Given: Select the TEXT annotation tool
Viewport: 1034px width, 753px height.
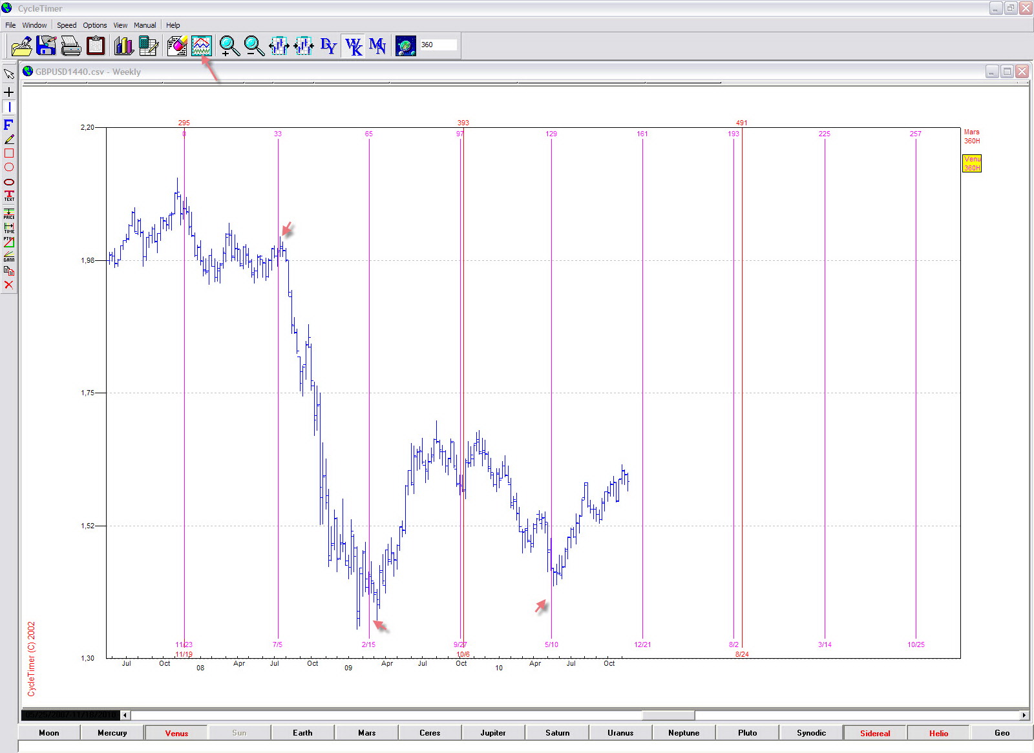Looking at the screenshot, I should point(9,196).
